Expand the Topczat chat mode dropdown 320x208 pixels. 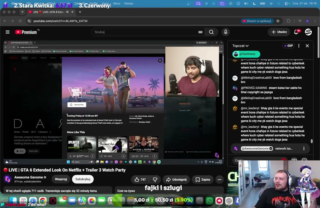coord(240,46)
